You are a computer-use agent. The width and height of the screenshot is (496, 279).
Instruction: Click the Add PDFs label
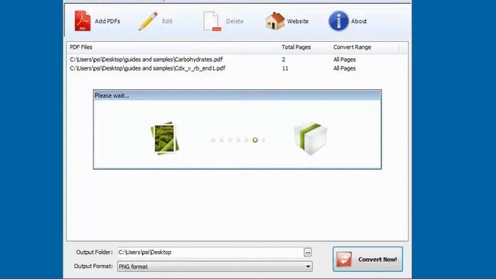[108, 21]
